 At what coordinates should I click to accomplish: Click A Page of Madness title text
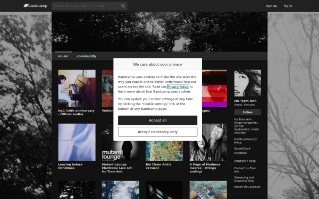(205, 168)
